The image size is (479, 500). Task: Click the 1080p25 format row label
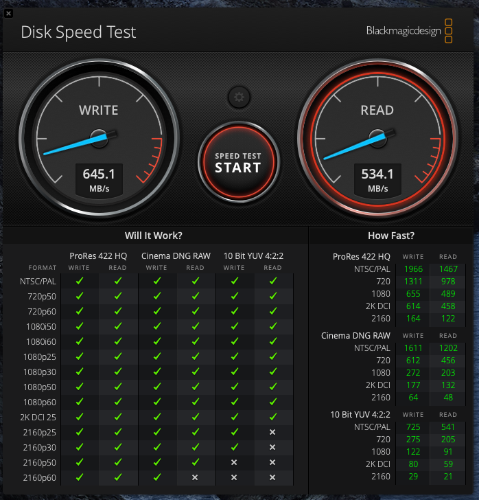tap(40, 357)
